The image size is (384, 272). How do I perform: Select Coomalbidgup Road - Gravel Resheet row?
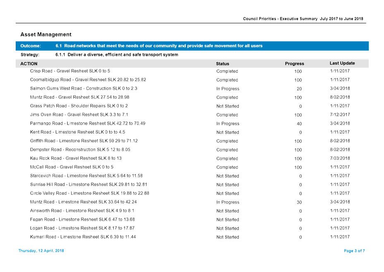click(x=192, y=80)
